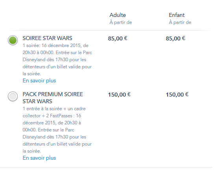214x175 pixels.
Task: Click "À partir de" below Adulte
Action: click(121, 22)
